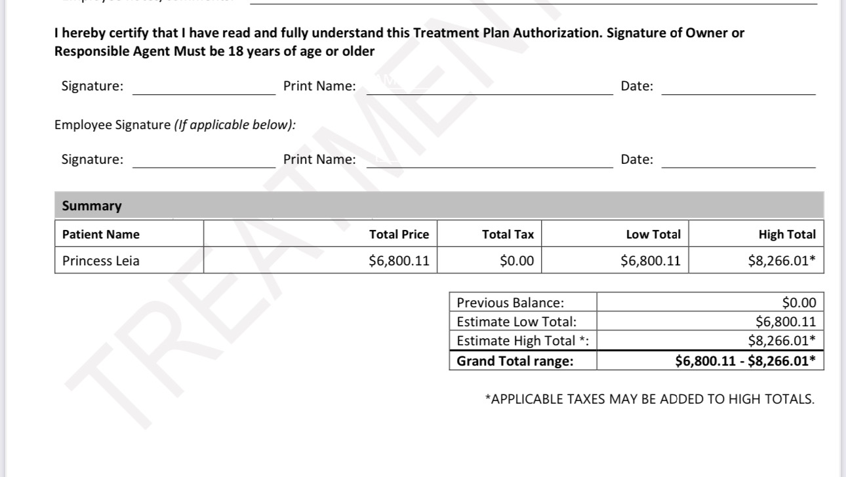Click the employee Signature line
The image size is (846, 477).
(204, 161)
